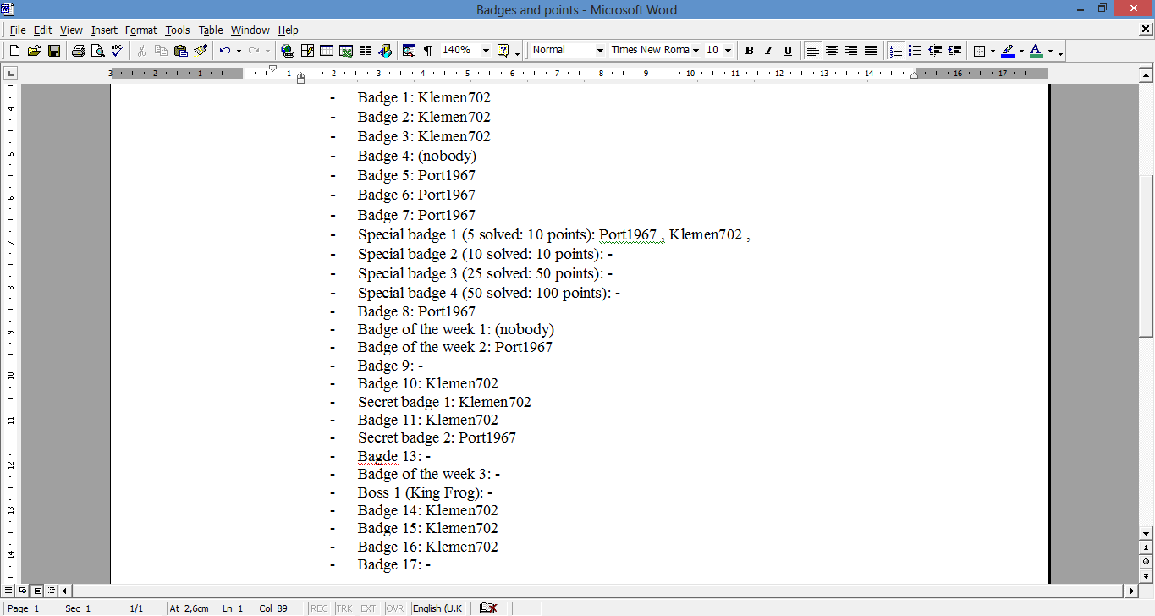Close the document with menu bar X
The image size is (1155, 616).
pos(1146,30)
